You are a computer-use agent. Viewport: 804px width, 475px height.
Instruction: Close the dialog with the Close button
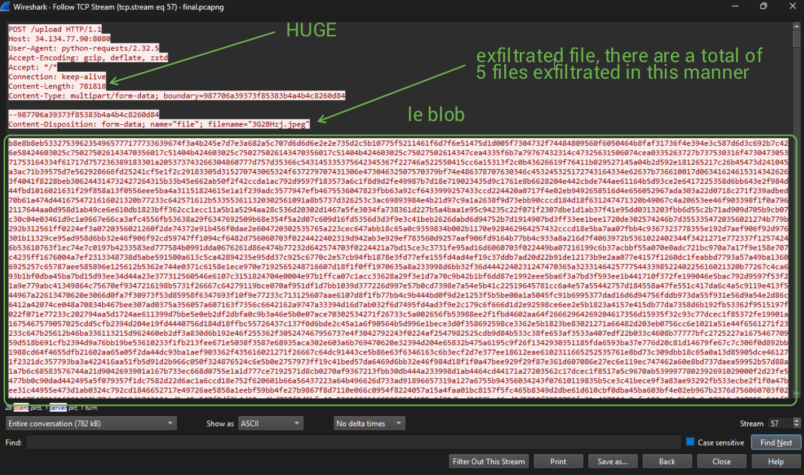tap(722, 462)
